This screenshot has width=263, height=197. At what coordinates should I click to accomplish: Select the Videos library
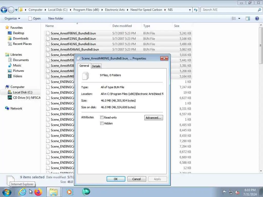18,76
